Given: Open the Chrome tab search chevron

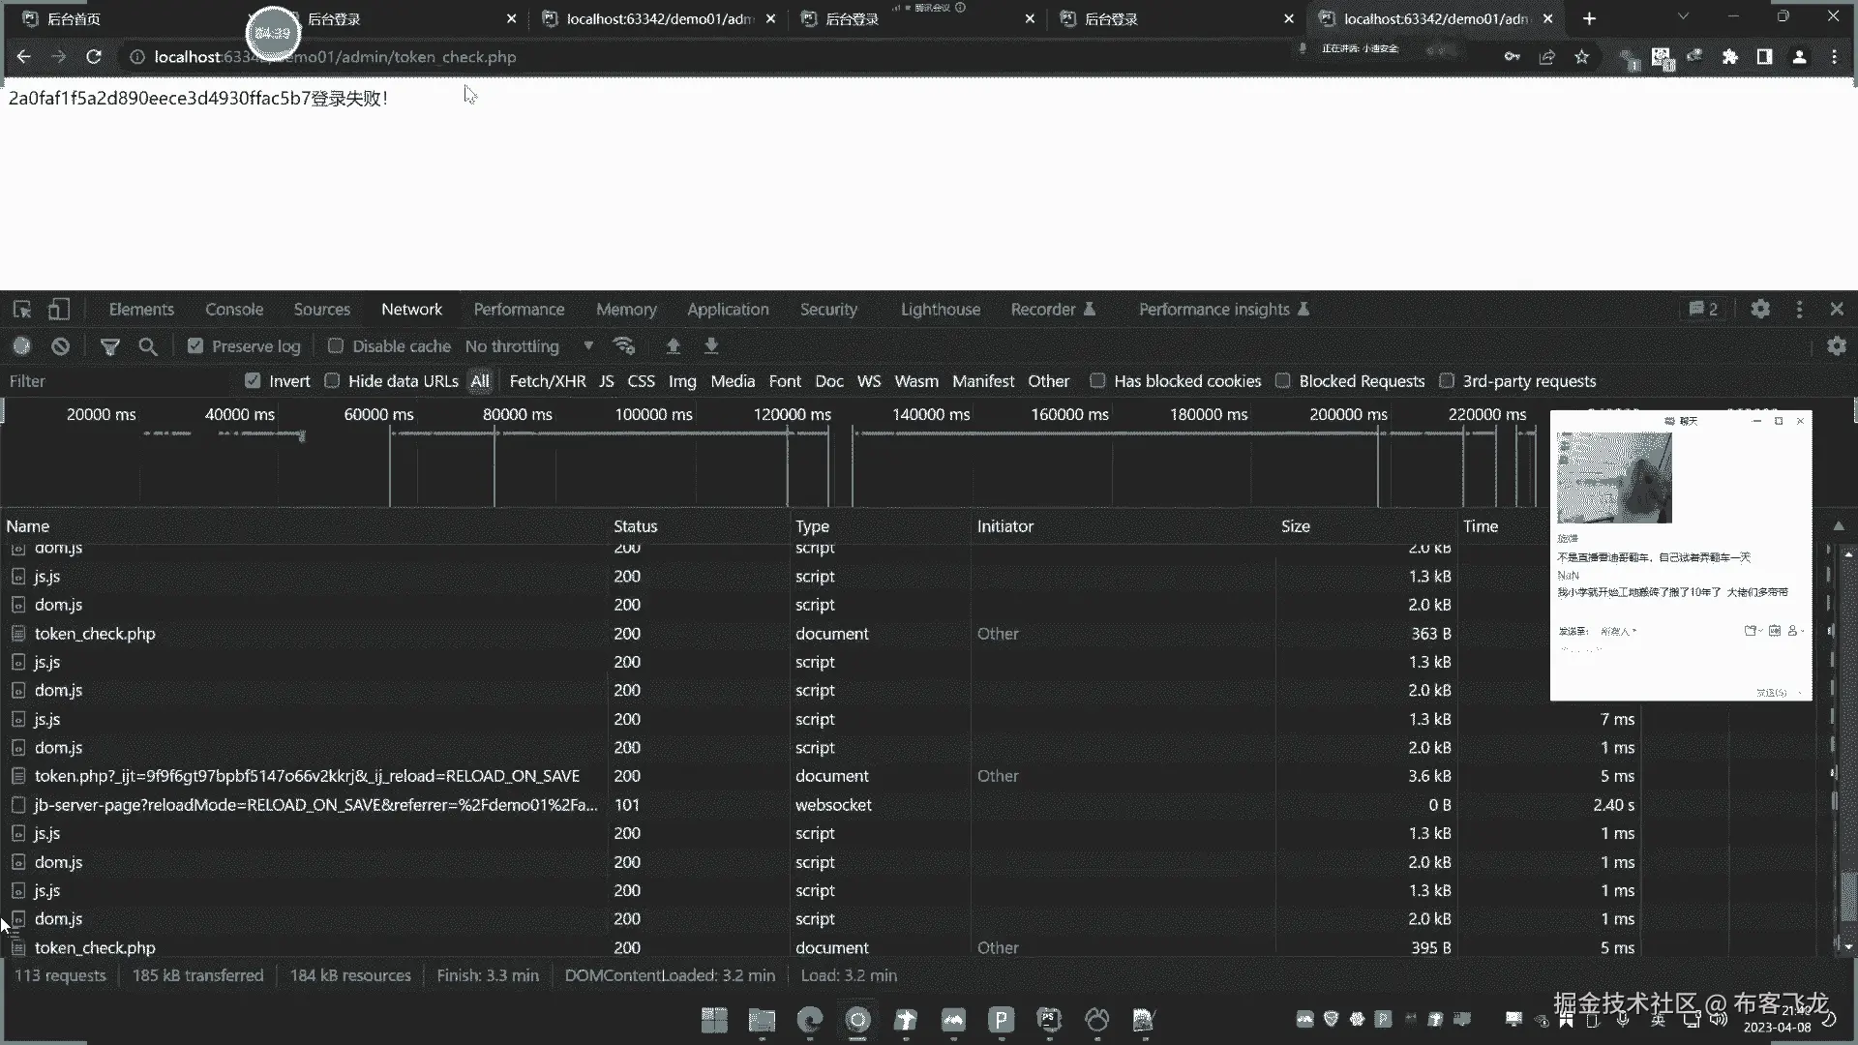Looking at the screenshot, I should point(1683,17).
